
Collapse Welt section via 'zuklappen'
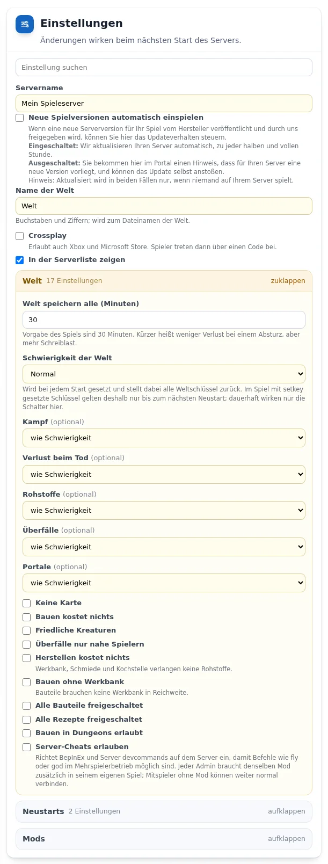pyautogui.click(x=288, y=281)
